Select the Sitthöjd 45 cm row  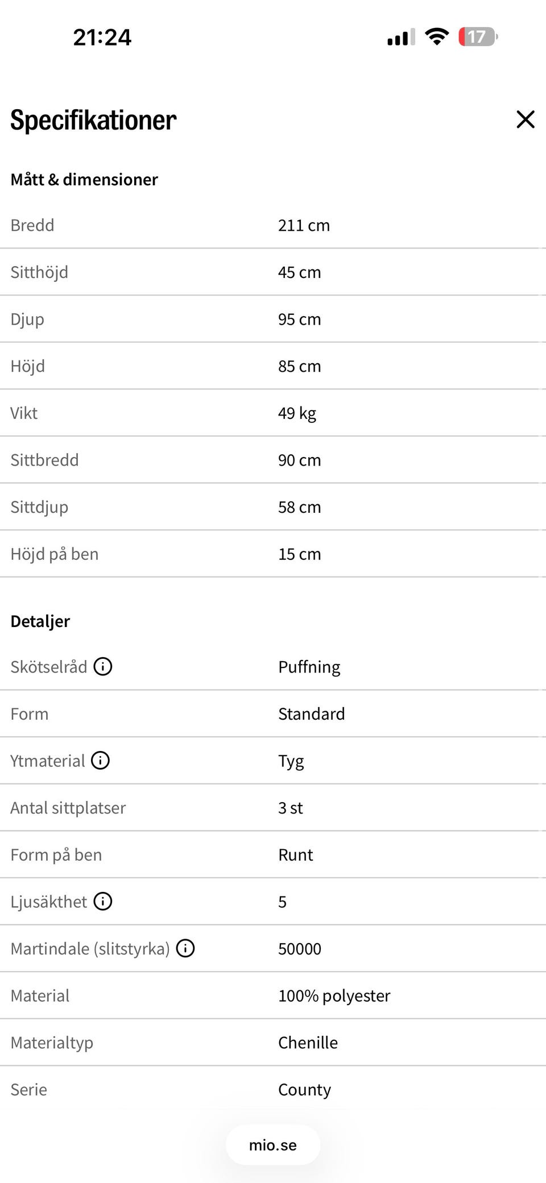pos(273,272)
